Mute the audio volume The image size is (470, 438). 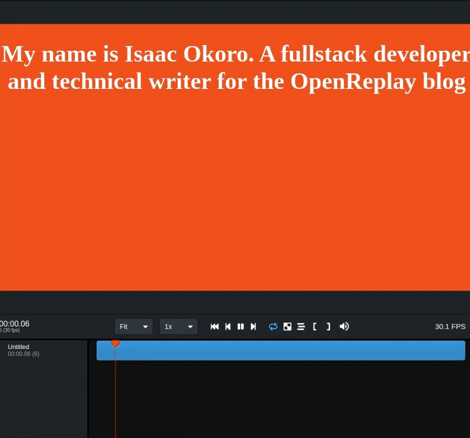click(x=344, y=327)
